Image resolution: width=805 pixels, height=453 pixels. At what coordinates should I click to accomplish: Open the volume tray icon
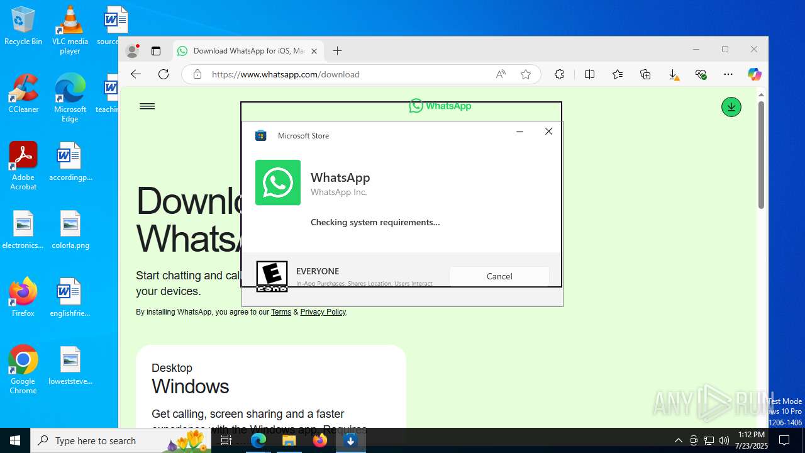[x=724, y=440]
